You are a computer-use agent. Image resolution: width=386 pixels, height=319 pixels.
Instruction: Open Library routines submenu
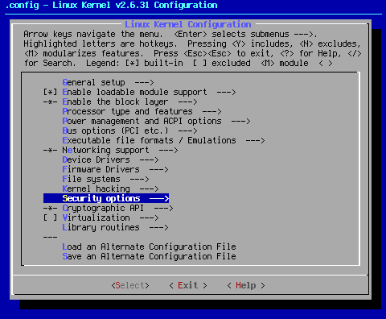[115, 227]
